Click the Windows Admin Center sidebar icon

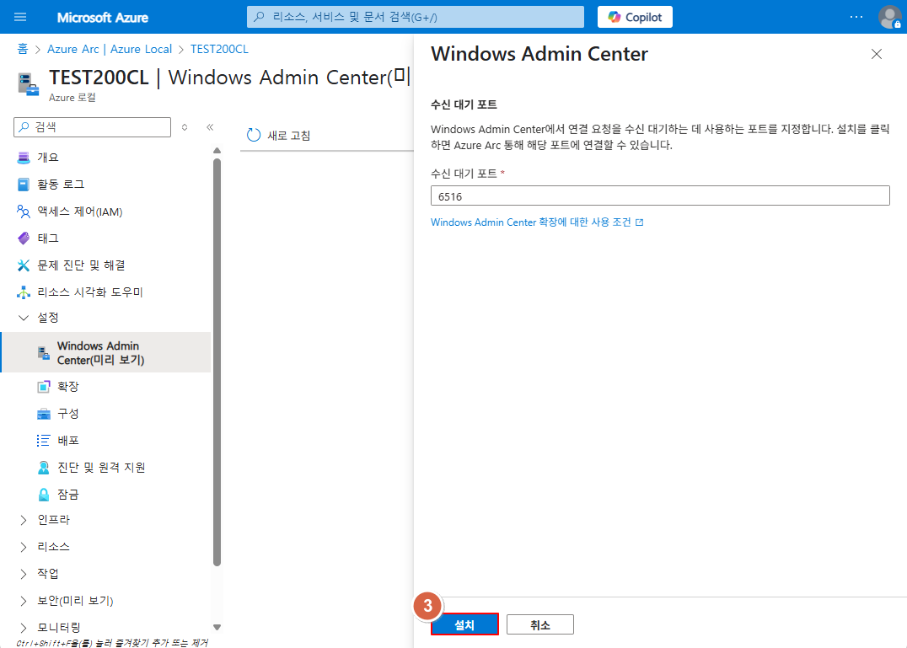tap(43, 352)
